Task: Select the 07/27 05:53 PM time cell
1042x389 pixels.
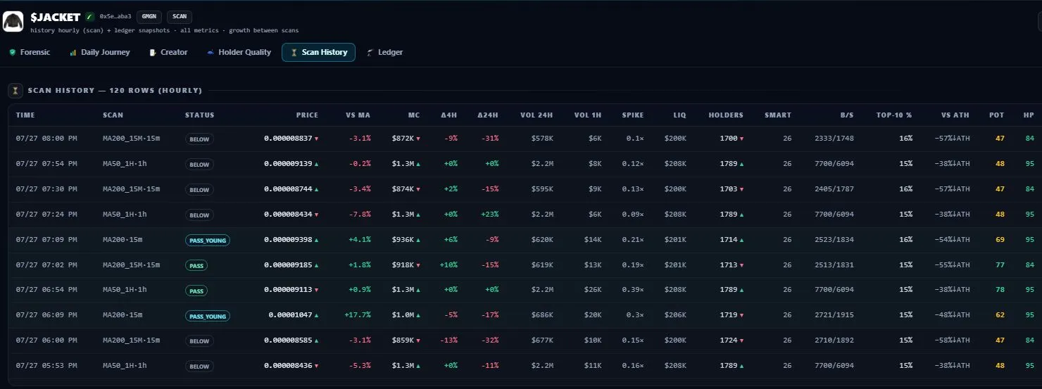Action: coord(46,366)
